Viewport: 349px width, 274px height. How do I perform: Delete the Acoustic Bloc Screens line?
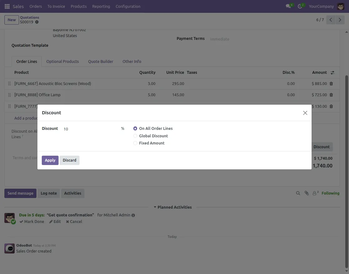(331, 84)
